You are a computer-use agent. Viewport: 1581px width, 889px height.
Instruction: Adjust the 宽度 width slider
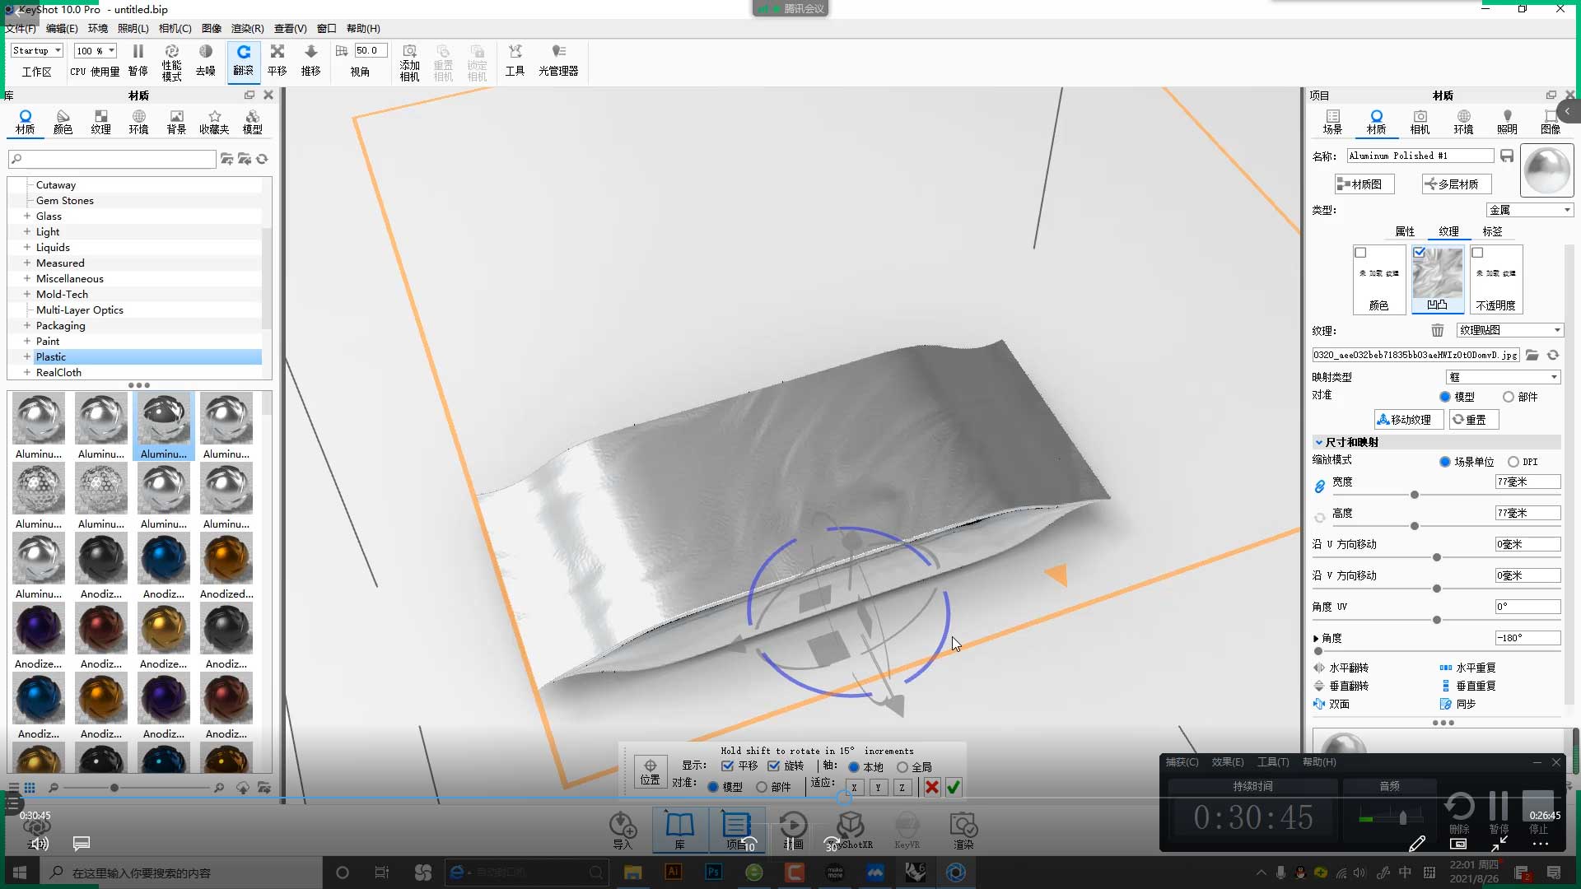tap(1415, 495)
